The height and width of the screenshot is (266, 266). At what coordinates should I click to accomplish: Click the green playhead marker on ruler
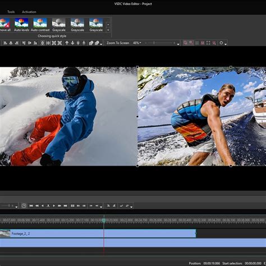click(104, 221)
